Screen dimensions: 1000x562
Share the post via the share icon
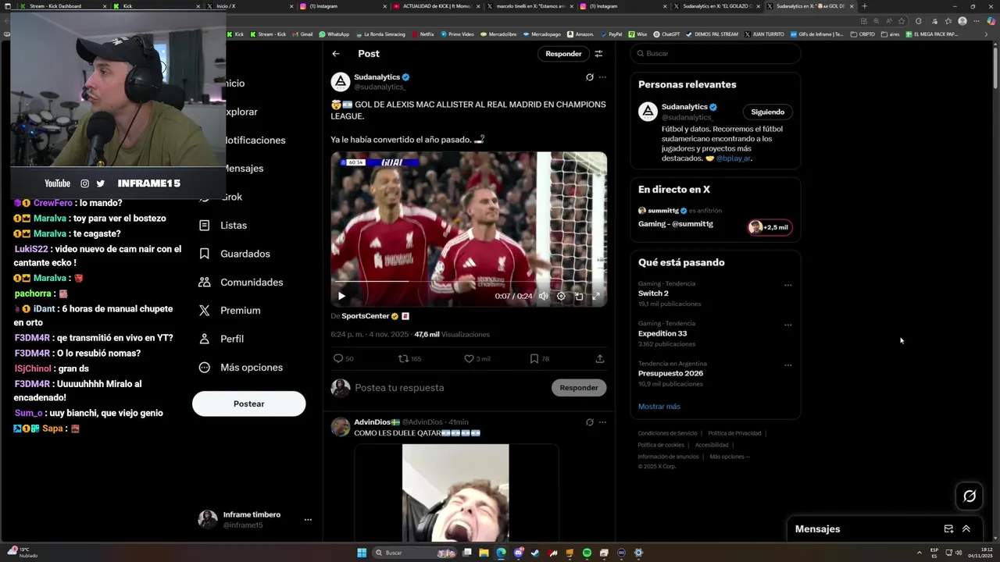pos(600,359)
